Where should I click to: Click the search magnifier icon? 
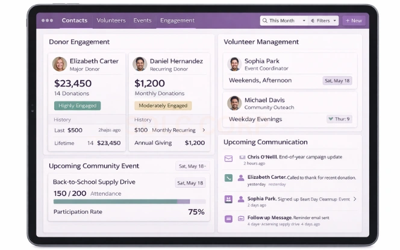click(265, 20)
